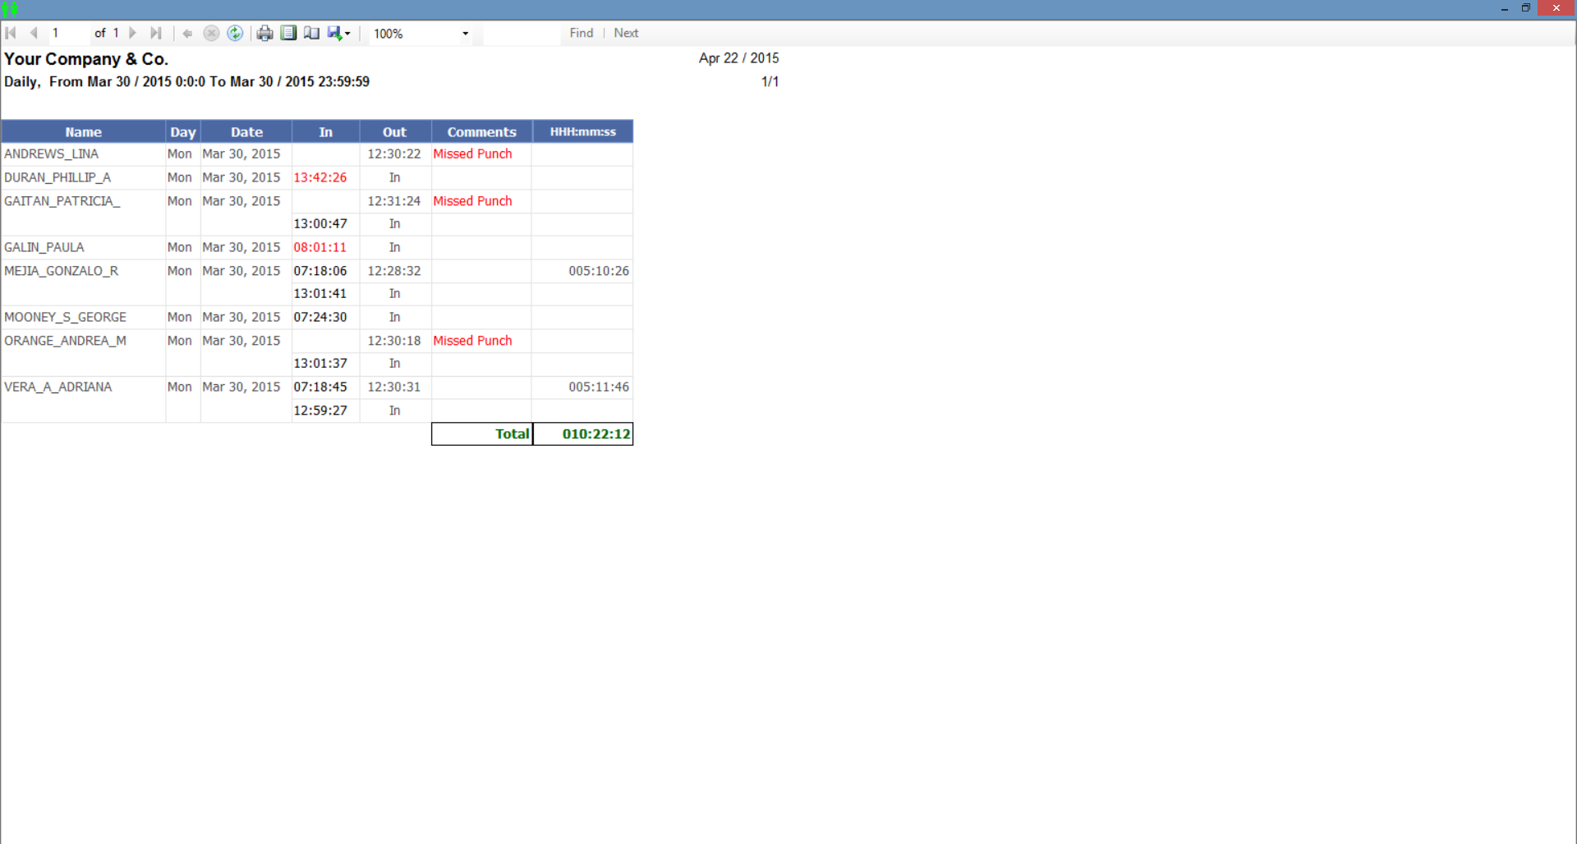
Task: Switch to print layout view
Action: click(288, 33)
